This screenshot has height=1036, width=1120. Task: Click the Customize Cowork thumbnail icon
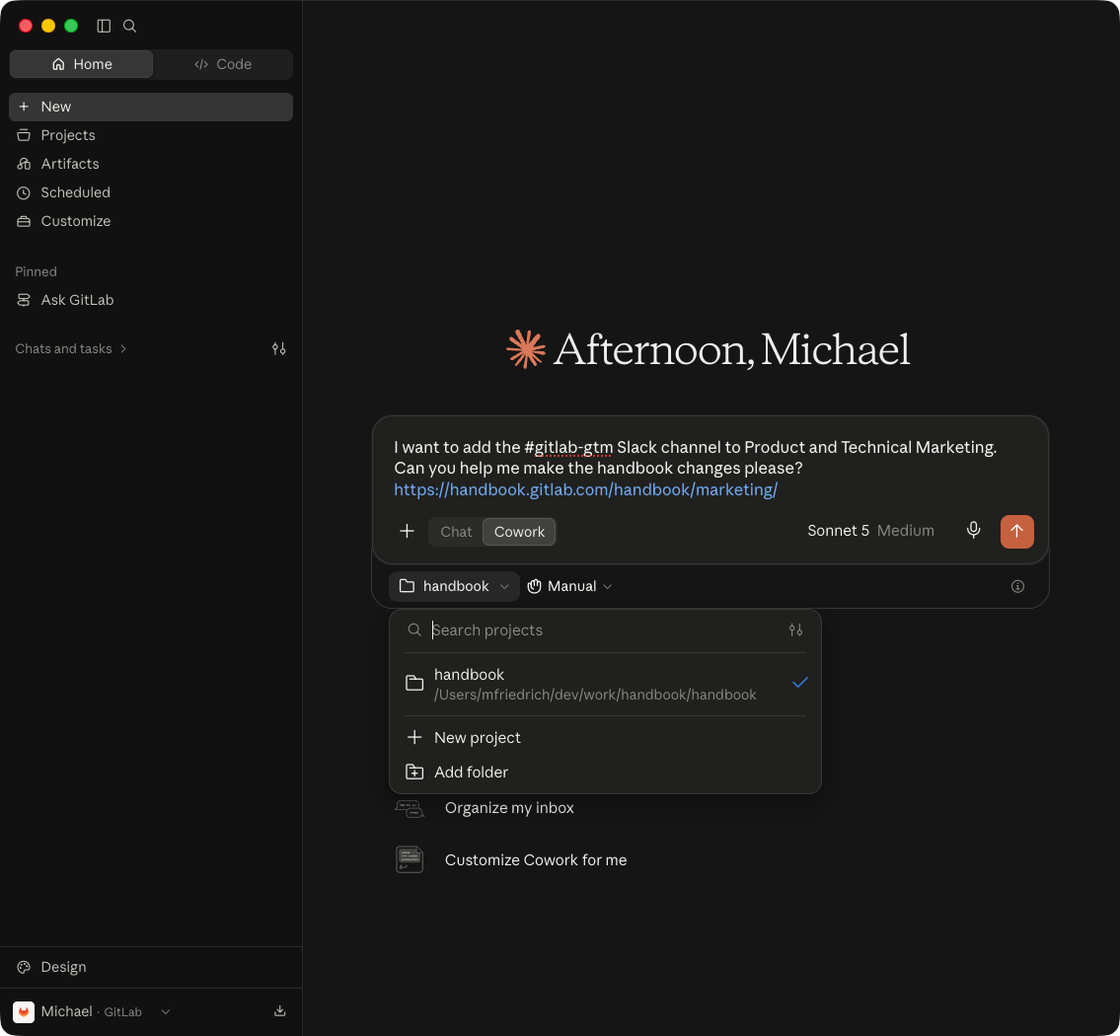(x=410, y=859)
